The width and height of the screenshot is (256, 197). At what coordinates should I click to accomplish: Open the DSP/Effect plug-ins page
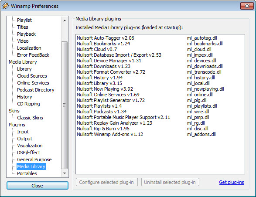pyautogui.click(x=29, y=153)
